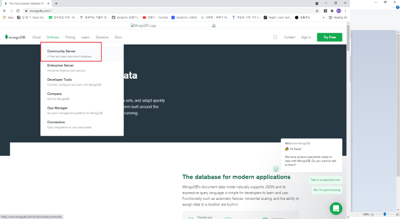The height and width of the screenshot is (219, 400).
Task: Open a new browser tab
Action: (x=56, y=3)
